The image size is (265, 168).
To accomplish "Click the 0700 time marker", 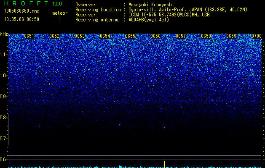I will 257,36.
